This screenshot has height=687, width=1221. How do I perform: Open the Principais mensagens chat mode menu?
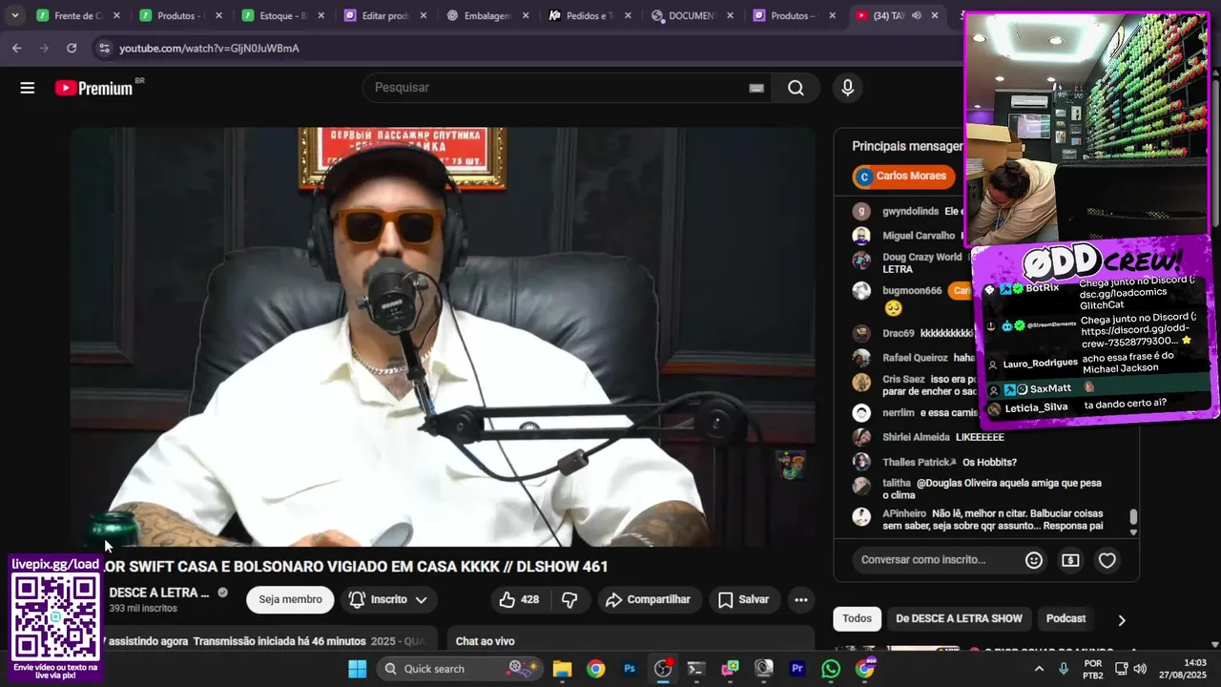coord(907,146)
